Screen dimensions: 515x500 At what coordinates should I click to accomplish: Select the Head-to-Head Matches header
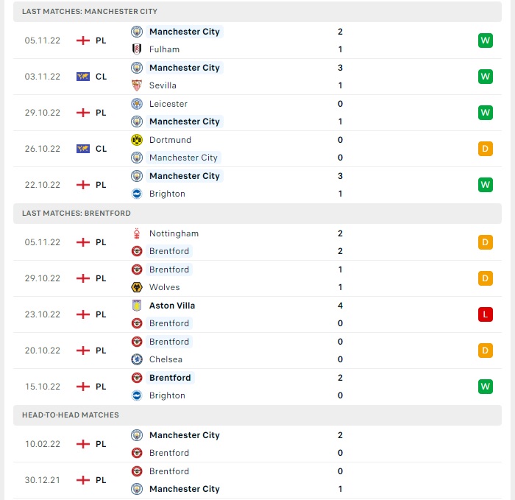71,415
